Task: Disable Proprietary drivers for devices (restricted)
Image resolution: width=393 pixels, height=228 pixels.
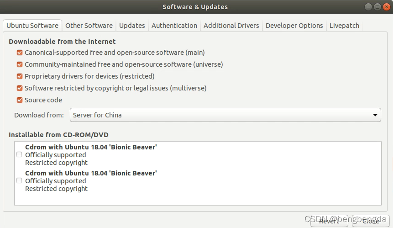Action: click(x=20, y=76)
